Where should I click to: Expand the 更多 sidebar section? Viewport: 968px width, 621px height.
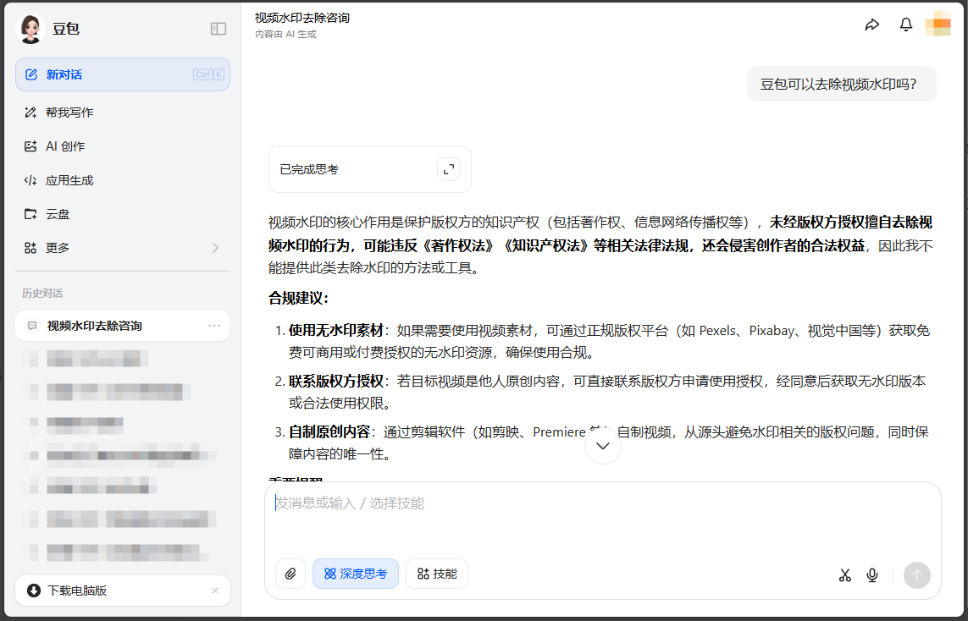click(x=215, y=247)
